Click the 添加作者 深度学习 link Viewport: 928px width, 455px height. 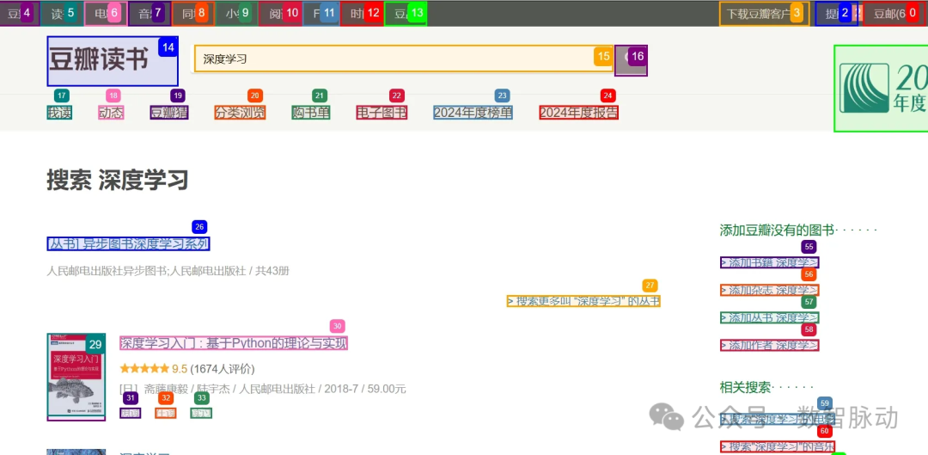pyautogui.click(x=769, y=346)
